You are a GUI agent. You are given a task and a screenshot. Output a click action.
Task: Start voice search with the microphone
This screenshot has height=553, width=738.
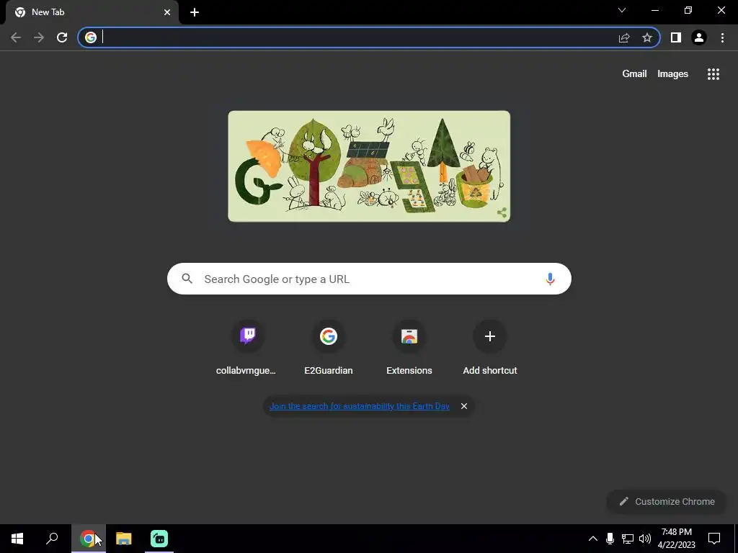pos(550,279)
